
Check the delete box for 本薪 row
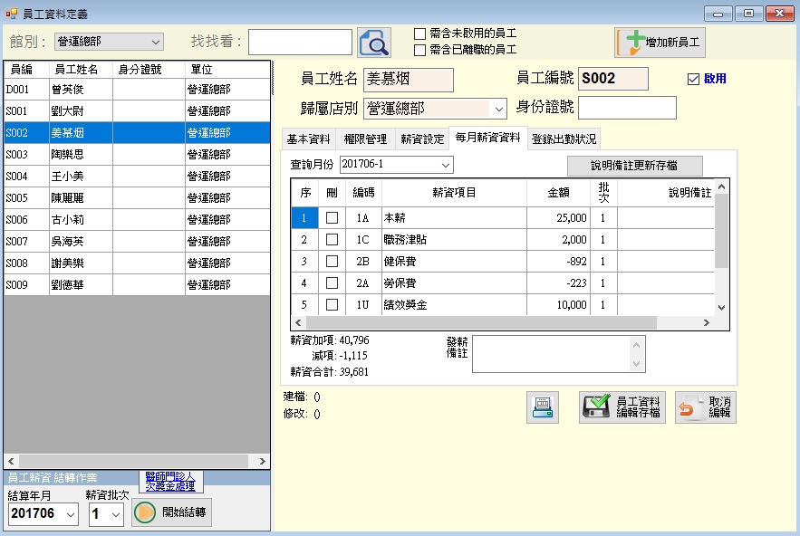[x=333, y=217]
